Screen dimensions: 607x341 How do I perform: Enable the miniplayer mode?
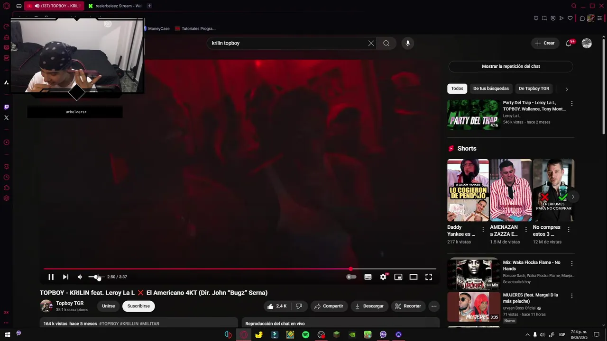pyautogui.click(x=398, y=277)
